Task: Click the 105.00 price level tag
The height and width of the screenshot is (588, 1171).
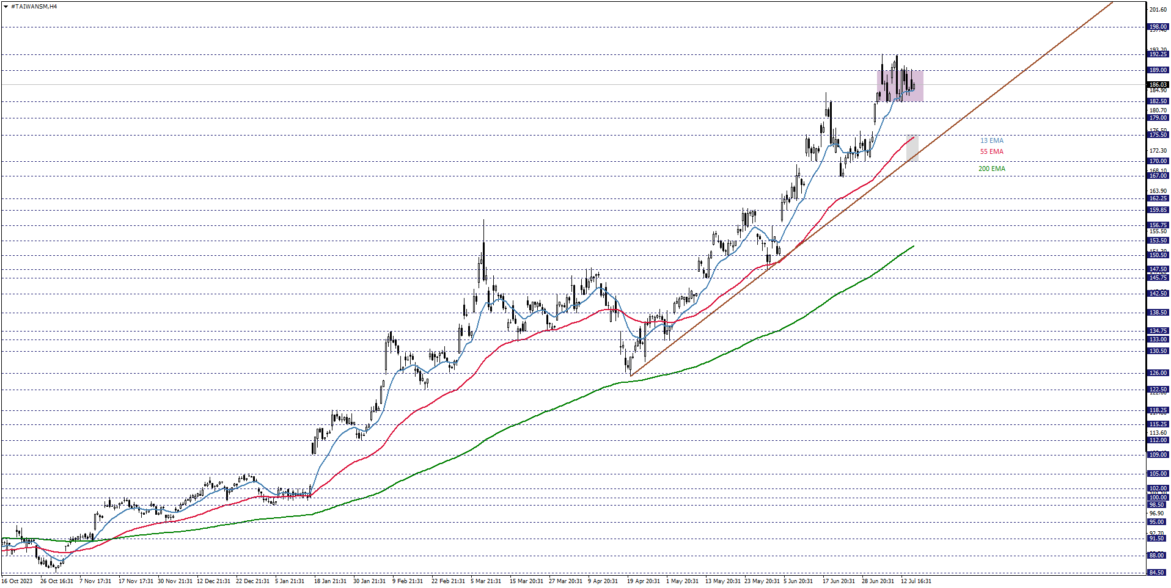Action: (1158, 474)
